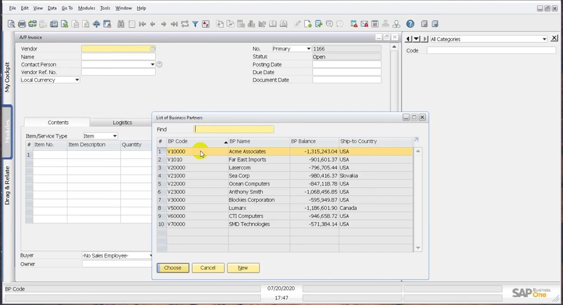Open the My Cockpit side tab
The width and height of the screenshot is (563, 305).
pos(7,77)
